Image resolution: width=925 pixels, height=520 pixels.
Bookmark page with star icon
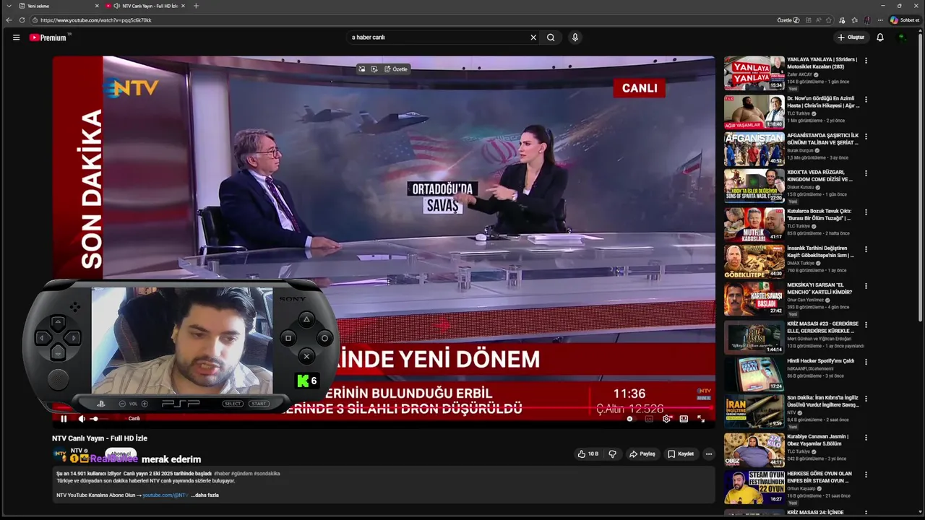pyautogui.click(x=829, y=20)
